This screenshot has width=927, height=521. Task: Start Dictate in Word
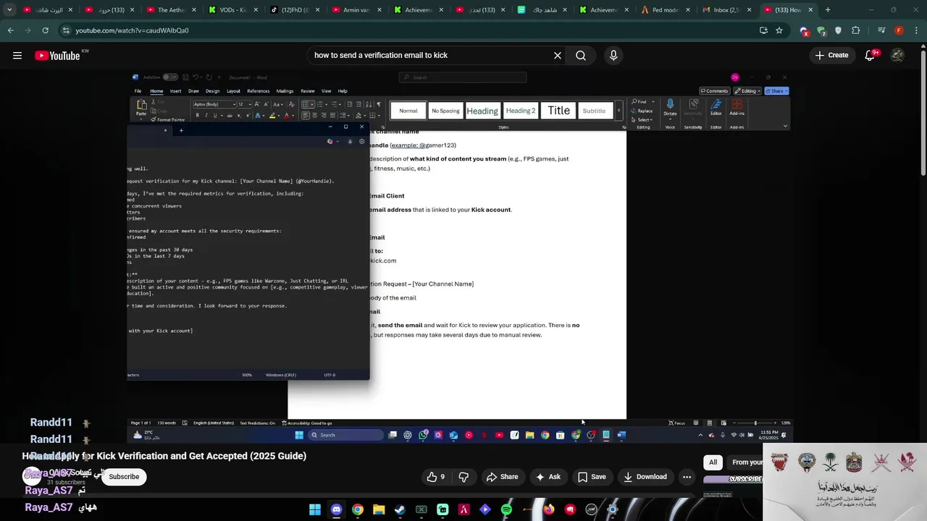click(670, 108)
